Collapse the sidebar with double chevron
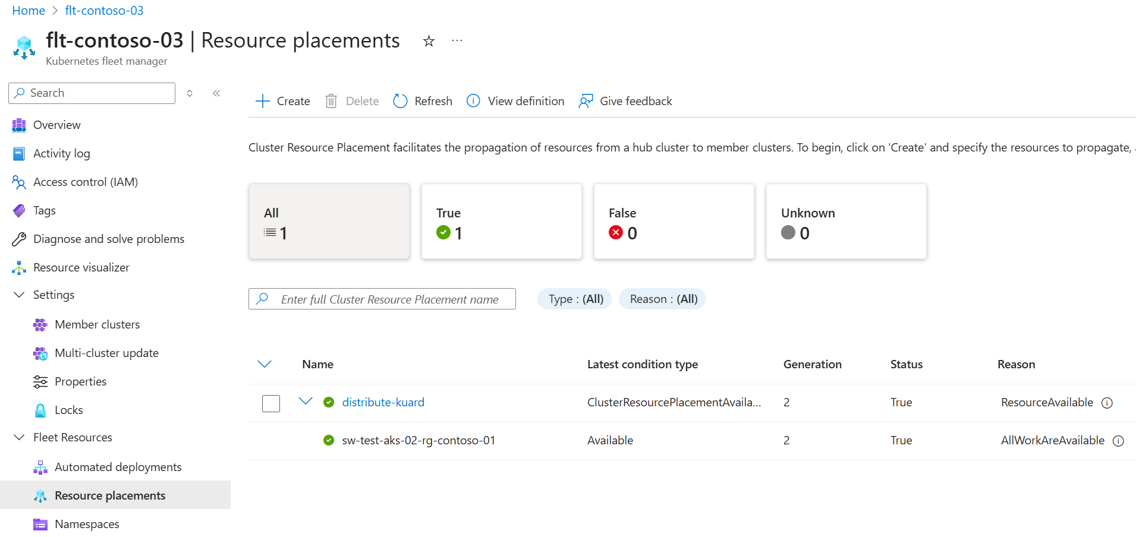The height and width of the screenshot is (537, 1136). pos(216,93)
